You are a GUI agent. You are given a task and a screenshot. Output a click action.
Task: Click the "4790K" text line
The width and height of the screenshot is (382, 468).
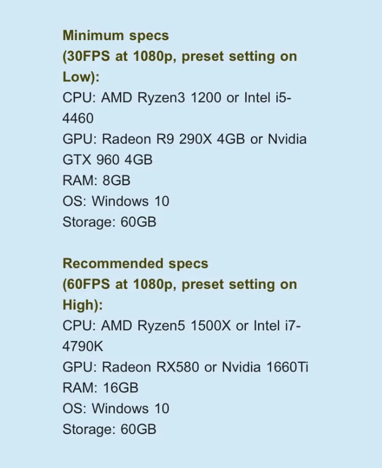pyautogui.click(x=83, y=347)
